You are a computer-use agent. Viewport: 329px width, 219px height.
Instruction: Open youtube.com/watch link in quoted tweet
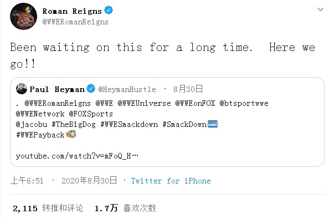pyautogui.click(x=77, y=156)
